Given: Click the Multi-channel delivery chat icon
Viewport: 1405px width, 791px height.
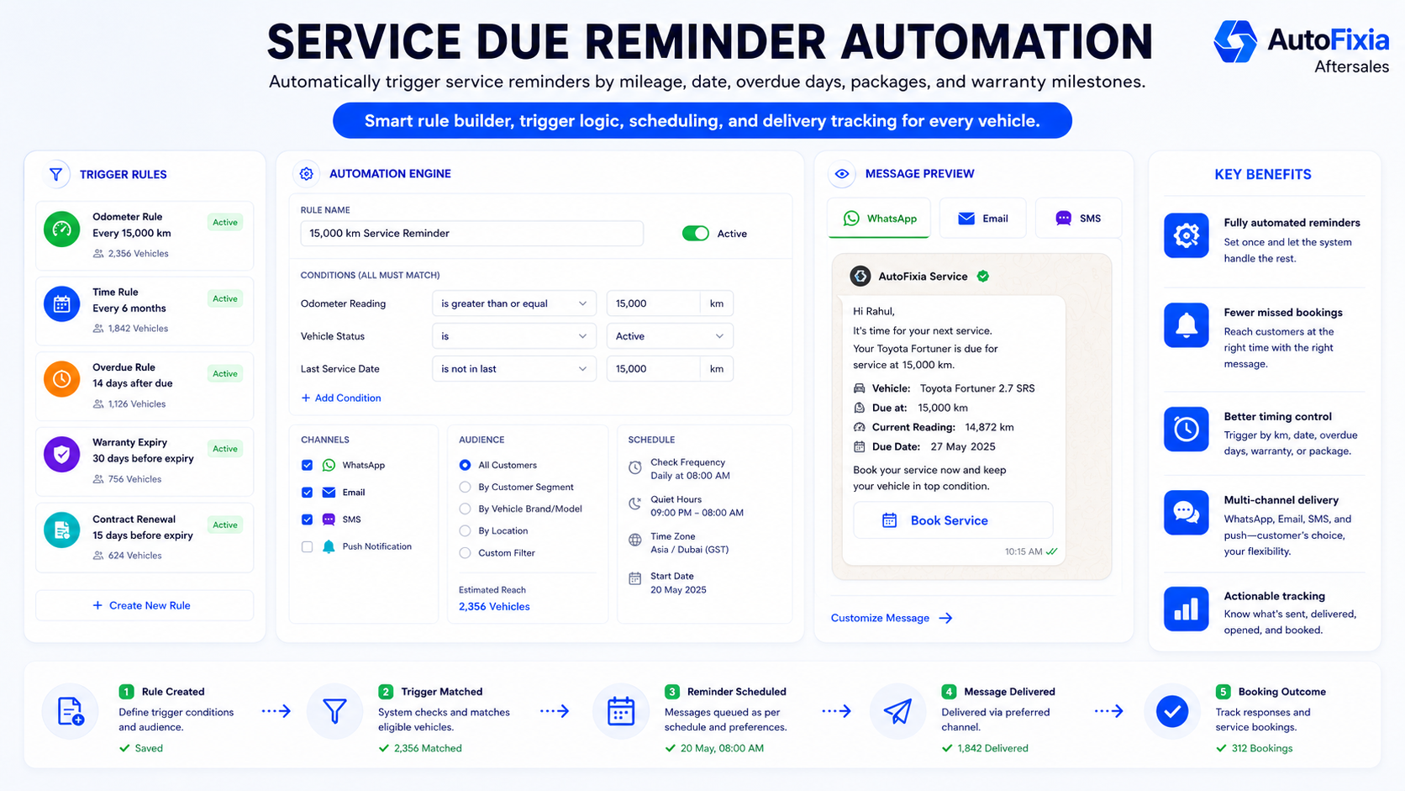Looking at the screenshot, I should 1186,513.
